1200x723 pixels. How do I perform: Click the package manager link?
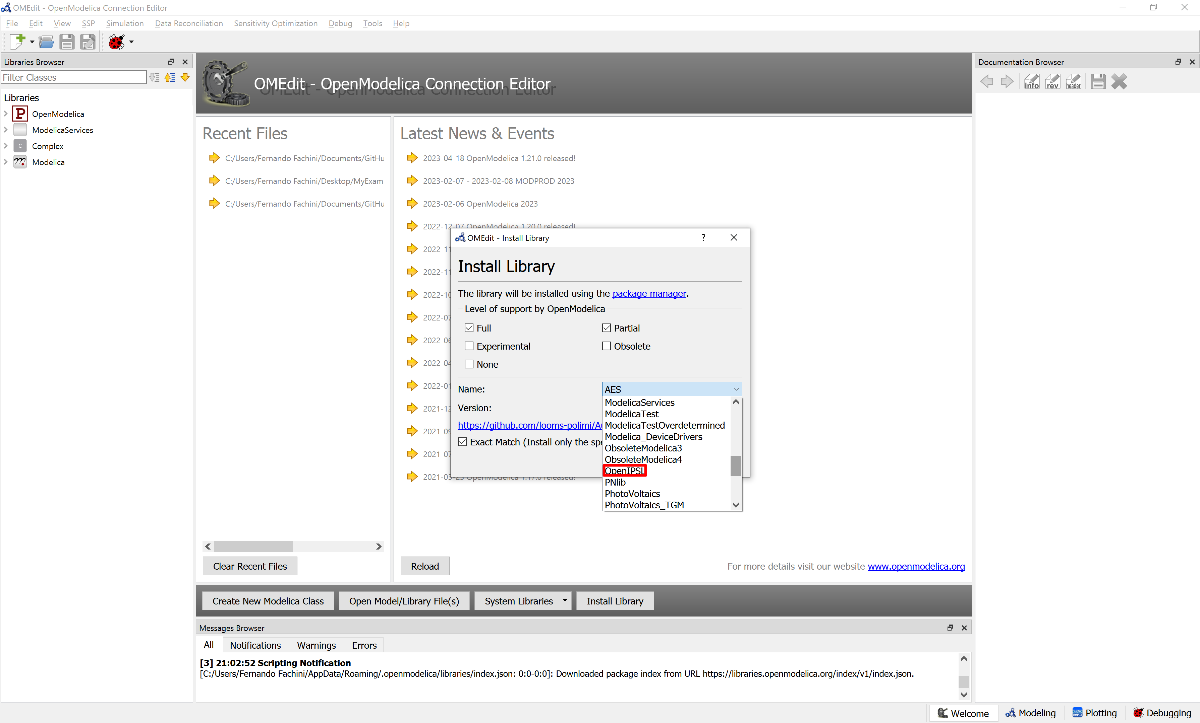pyautogui.click(x=649, y=293)
